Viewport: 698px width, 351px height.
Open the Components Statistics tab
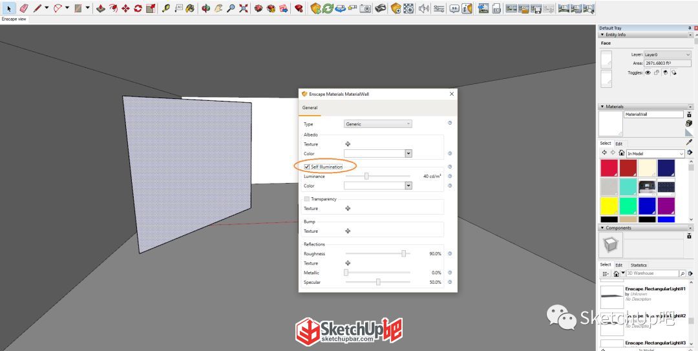click(639, 265)
